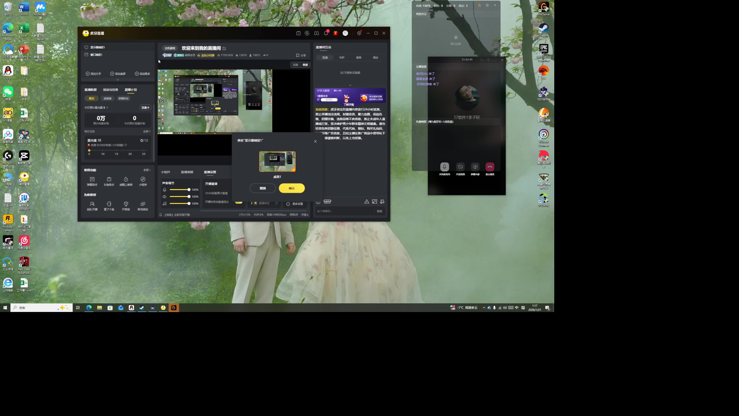Click the 取消 button in dialog
The height and width of the screenshot is (416, 739).
coord(262,188)
